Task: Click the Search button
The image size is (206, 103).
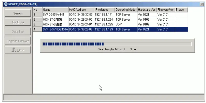Action: tap(18, 13)
